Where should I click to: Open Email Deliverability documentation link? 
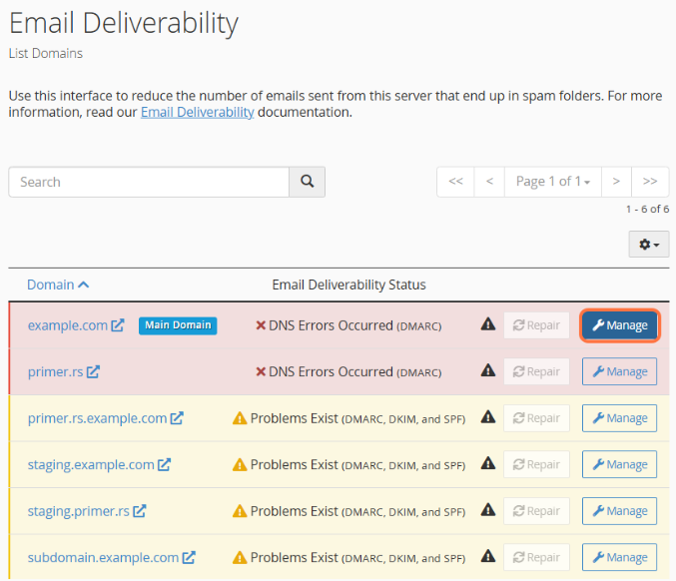(x=197, y=112)
